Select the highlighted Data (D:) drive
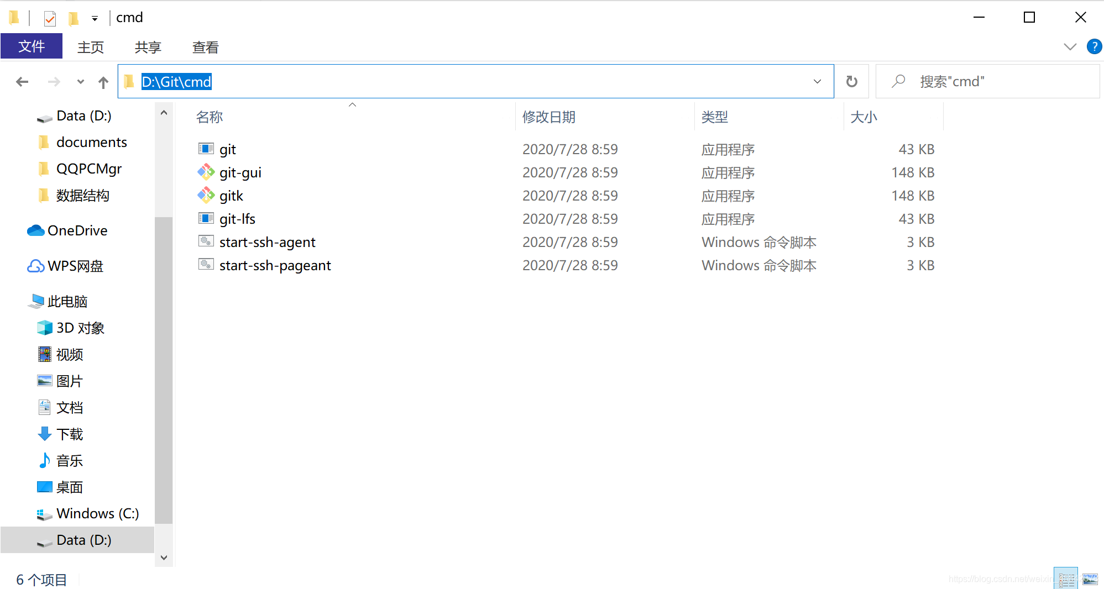Screen dimensions: 1104x589 [77, 540]
